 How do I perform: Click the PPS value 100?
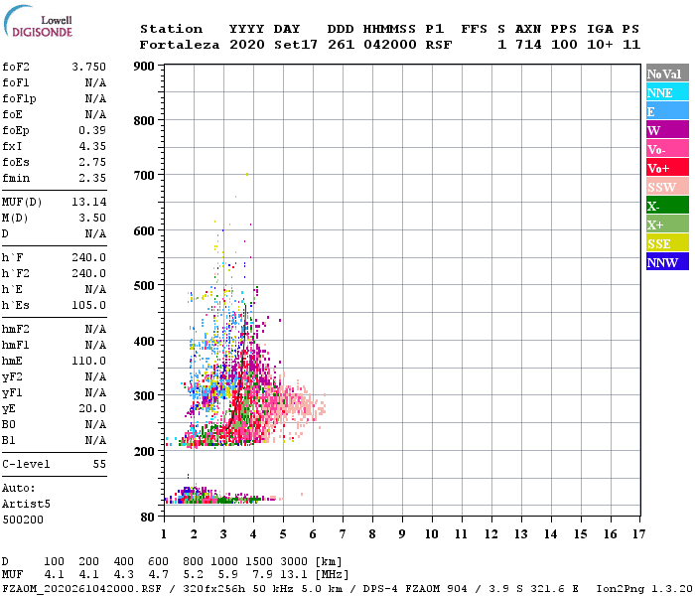[564, 45]
